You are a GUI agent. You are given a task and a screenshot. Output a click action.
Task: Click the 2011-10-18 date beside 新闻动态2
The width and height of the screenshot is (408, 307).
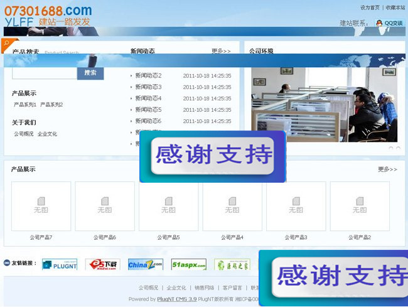tap(207, 76)
